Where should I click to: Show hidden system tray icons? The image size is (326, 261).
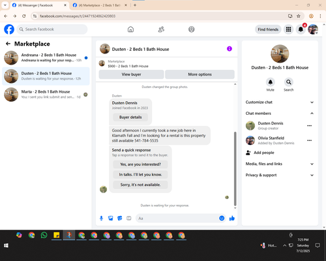pyautogui.click(x=284, y=245)
